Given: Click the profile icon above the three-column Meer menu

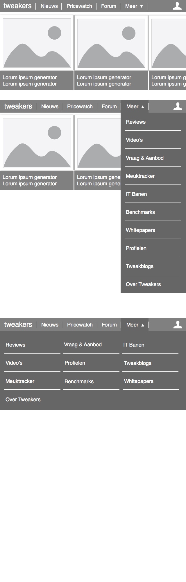Looking at the screenshot, I should [x=178, y=325].
